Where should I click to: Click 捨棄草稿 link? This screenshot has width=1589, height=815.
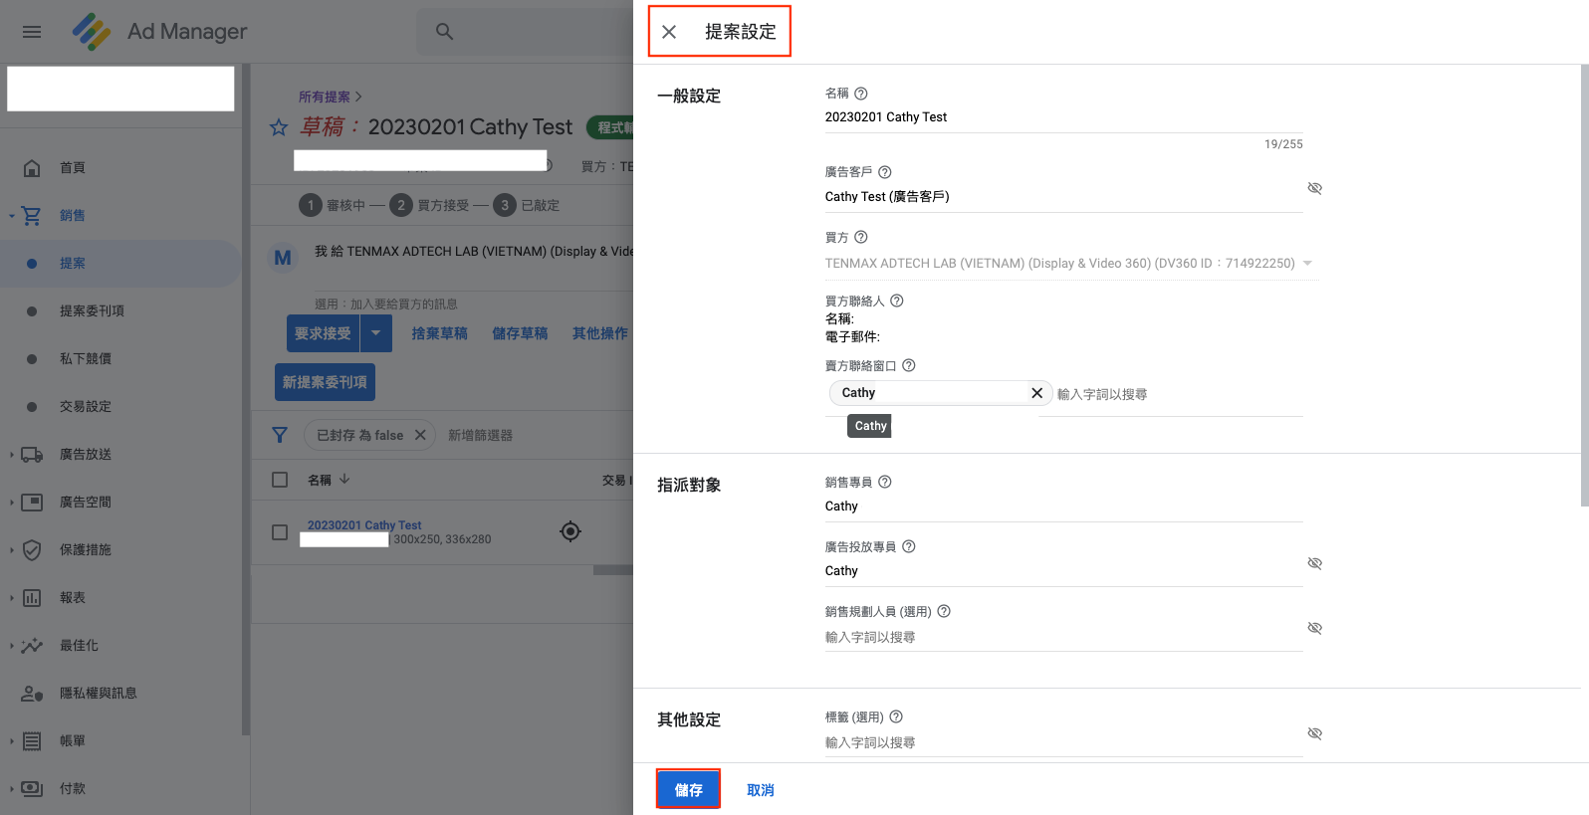[439, 333]
